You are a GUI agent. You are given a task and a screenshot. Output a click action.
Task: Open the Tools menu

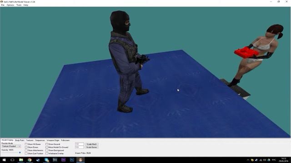[x=19, y=5]
